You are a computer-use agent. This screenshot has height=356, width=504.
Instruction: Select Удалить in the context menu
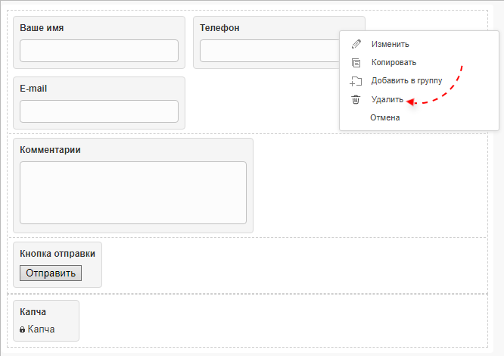pos(387,99)
